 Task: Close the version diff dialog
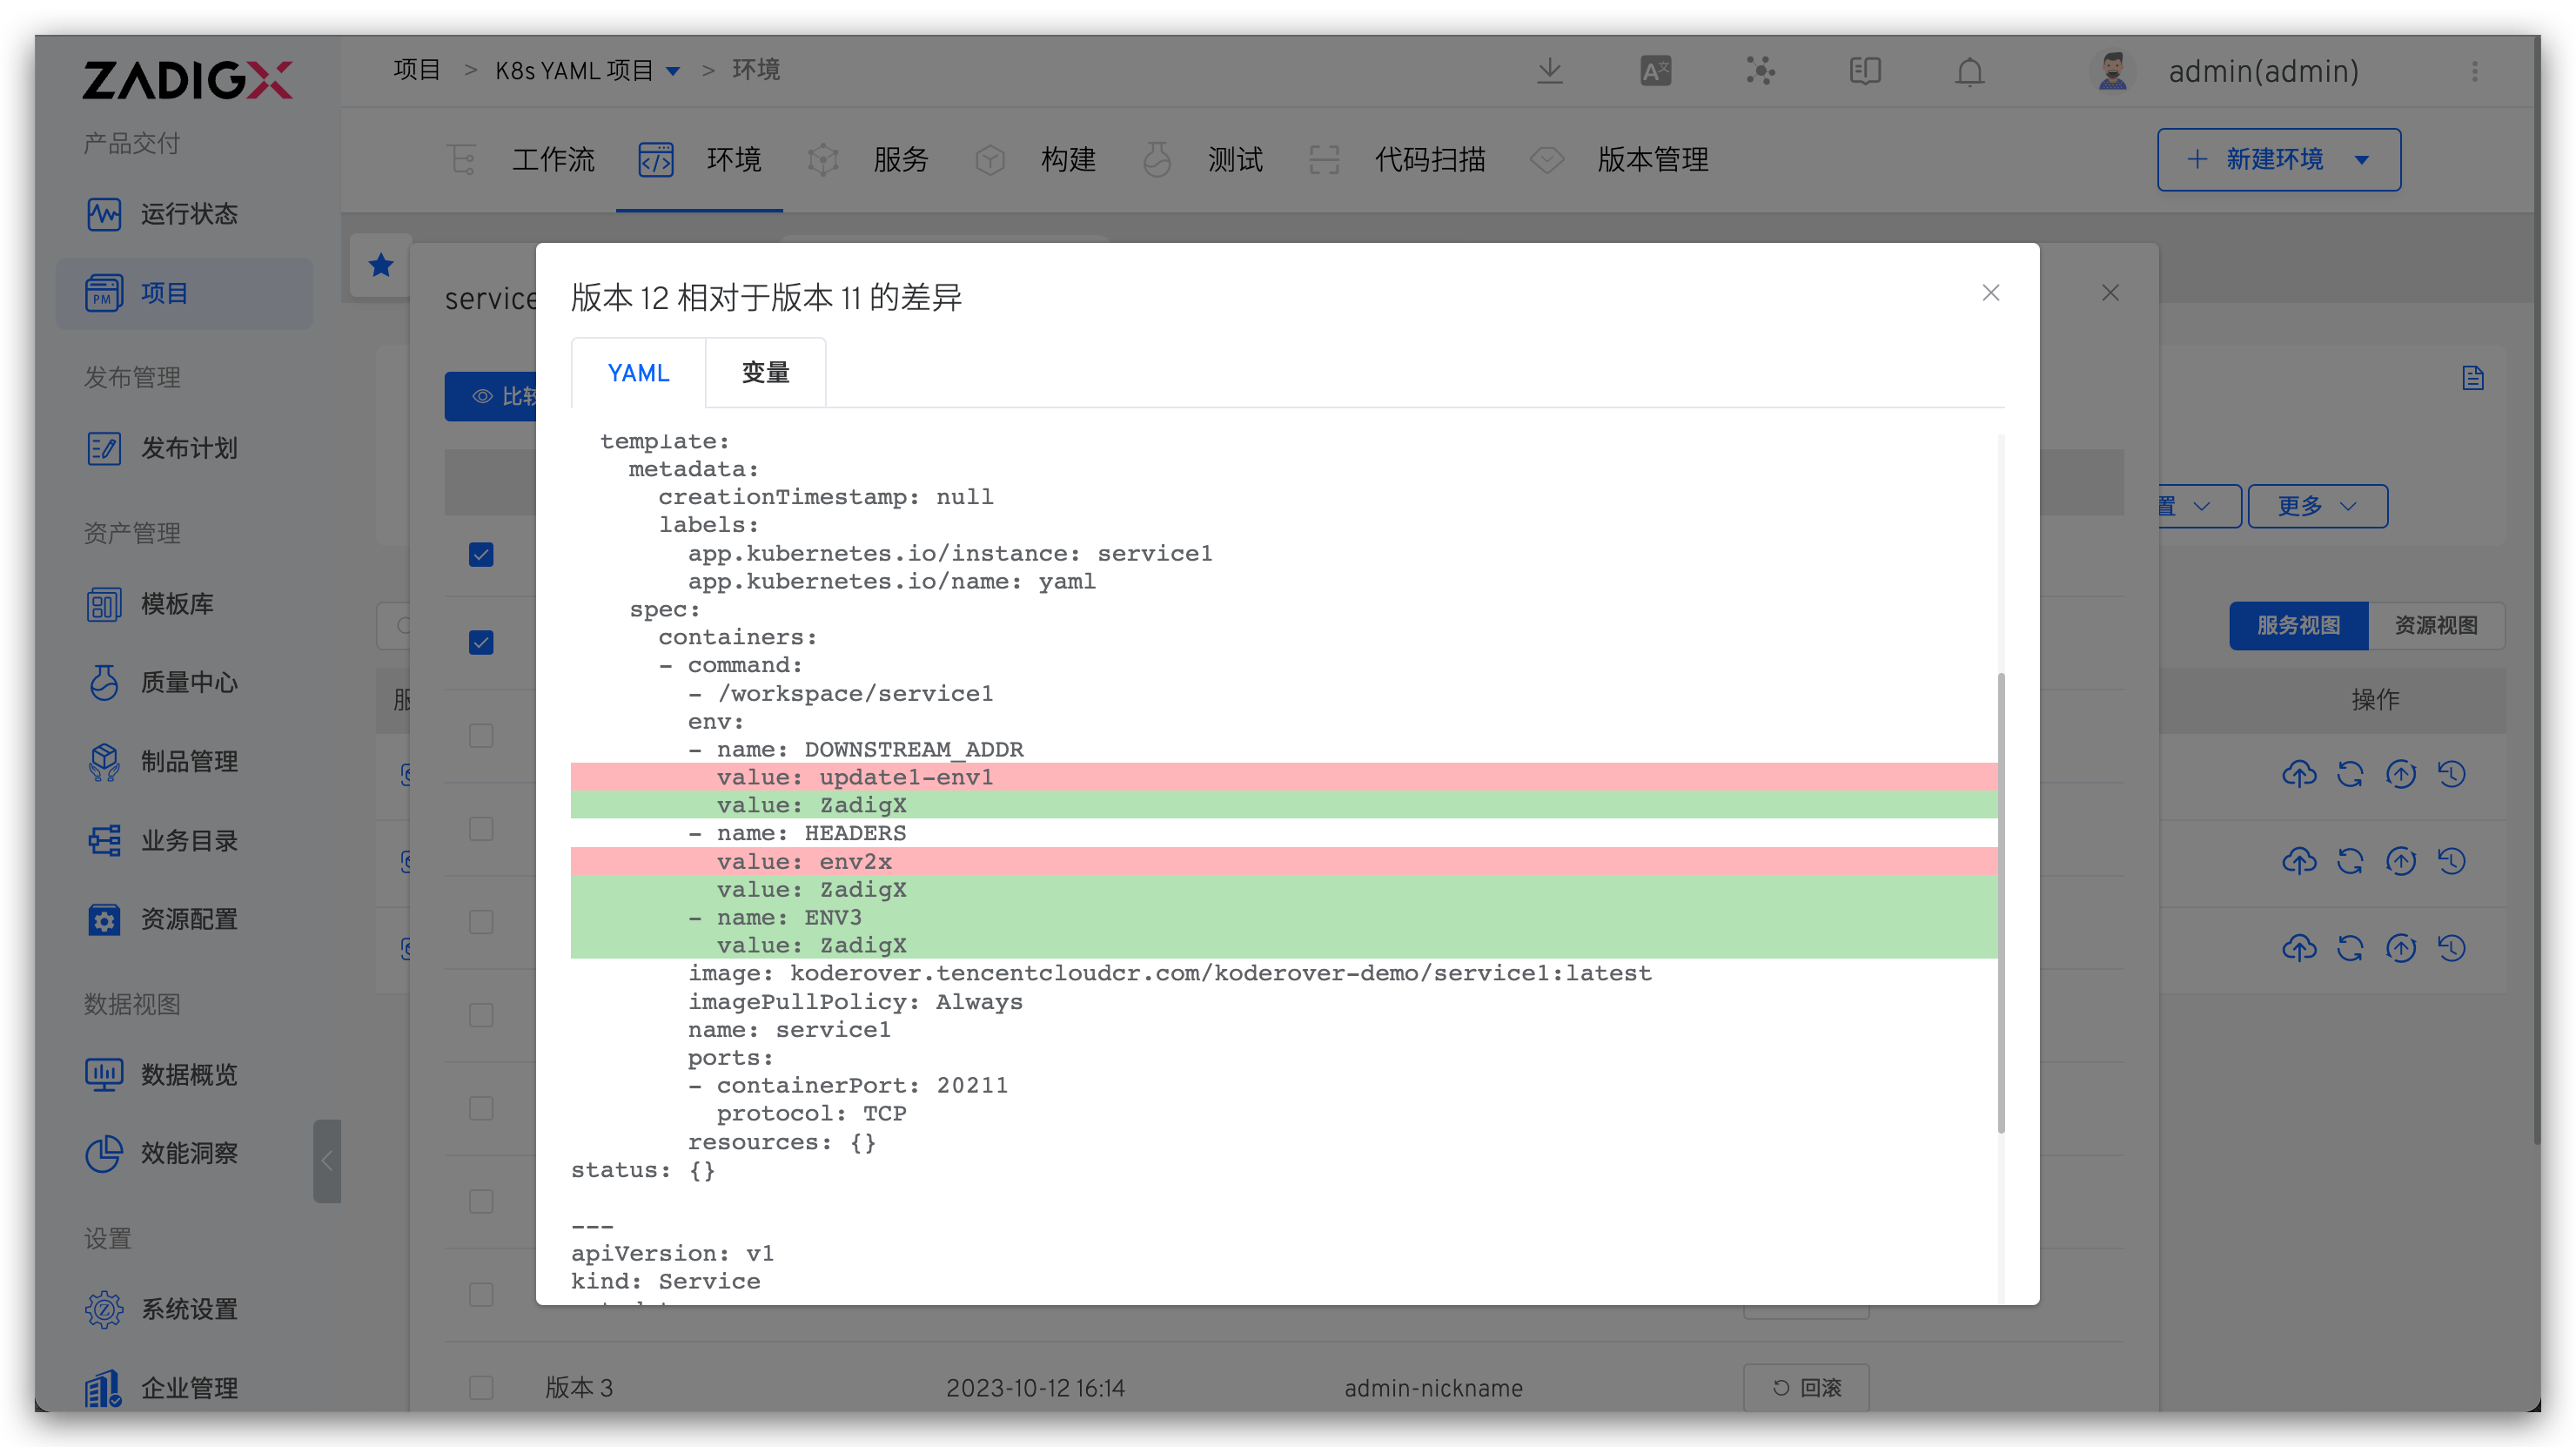click(x=1990, y=293)
